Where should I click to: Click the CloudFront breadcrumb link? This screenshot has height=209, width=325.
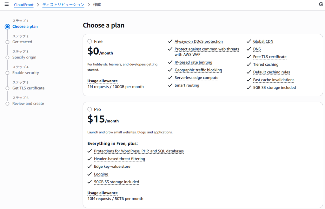pos(24,5)
